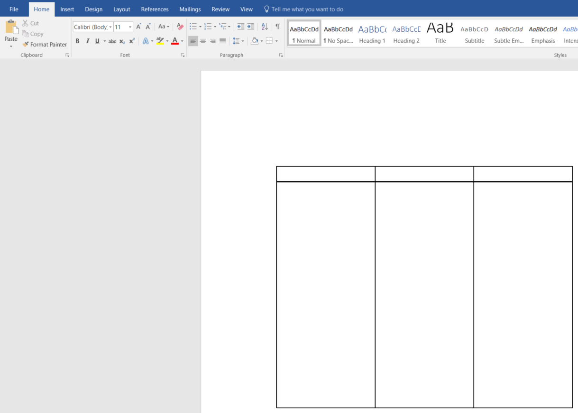Toggle italic formatting
This screenshot has width=578, height=413.
coord(87,41)
